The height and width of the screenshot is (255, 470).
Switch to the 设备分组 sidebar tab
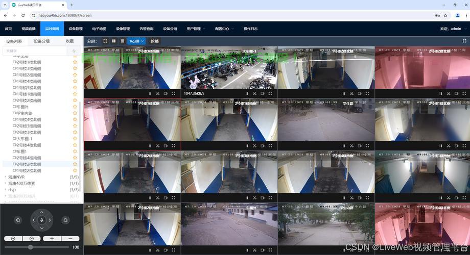click(x=42, y=41)
